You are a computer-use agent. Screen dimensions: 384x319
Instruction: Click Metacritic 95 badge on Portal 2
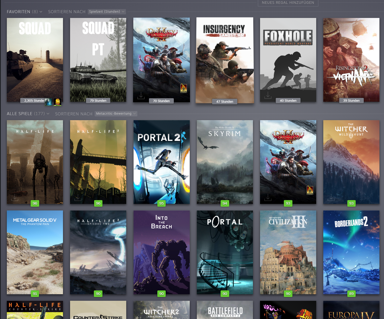point(161,203)
